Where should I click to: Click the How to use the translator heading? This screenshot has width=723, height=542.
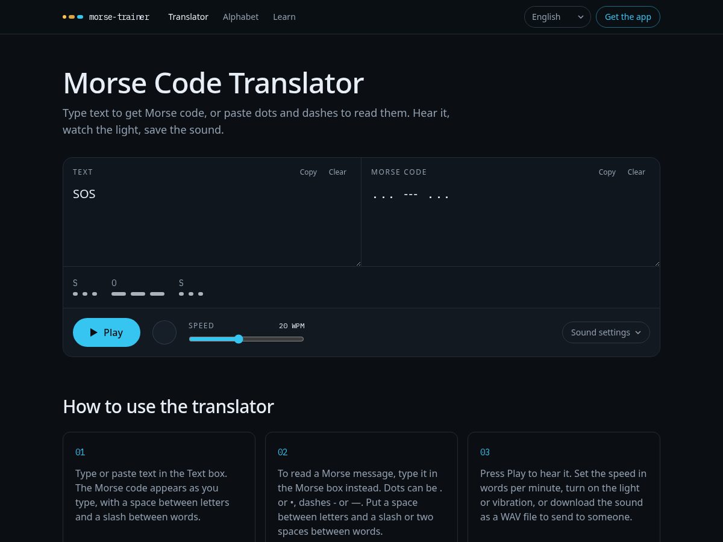tap(168, 406)
